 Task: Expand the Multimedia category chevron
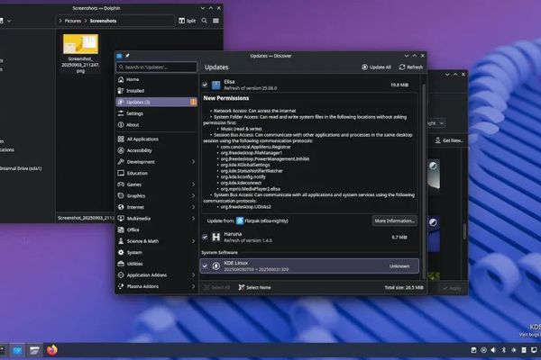coord(193,219)
